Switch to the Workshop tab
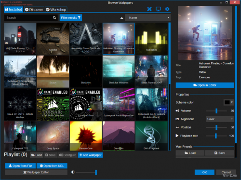The height and width of the screenshot is (180, 241). [56, 10]
